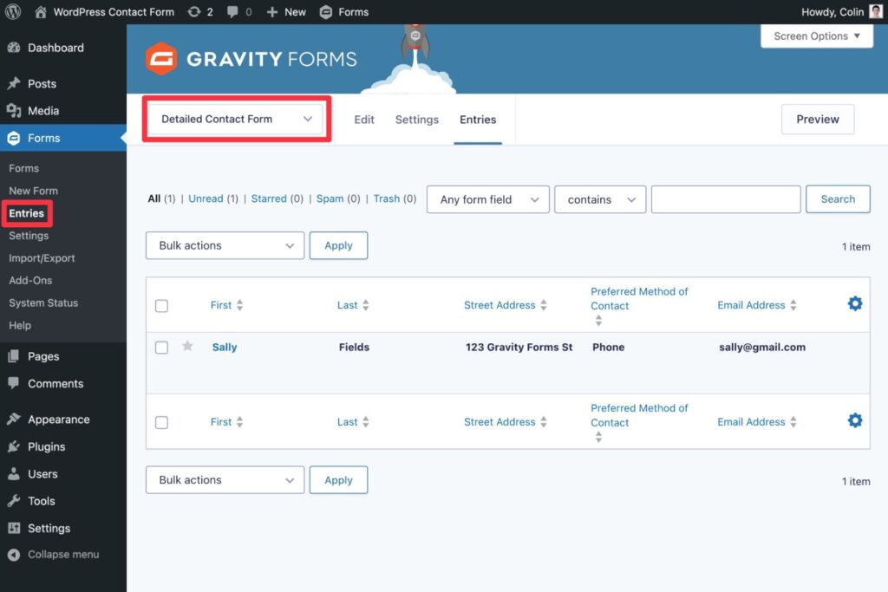Viewport: 888px width, 592px height.
Task: Sort by Preferred Method of Contact header
Action: (639, 298)
